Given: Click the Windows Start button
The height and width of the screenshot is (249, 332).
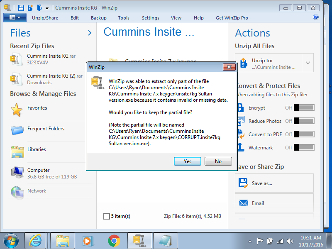Looking at the screenshot, I should pyautogui.click(x=11, y=241).
